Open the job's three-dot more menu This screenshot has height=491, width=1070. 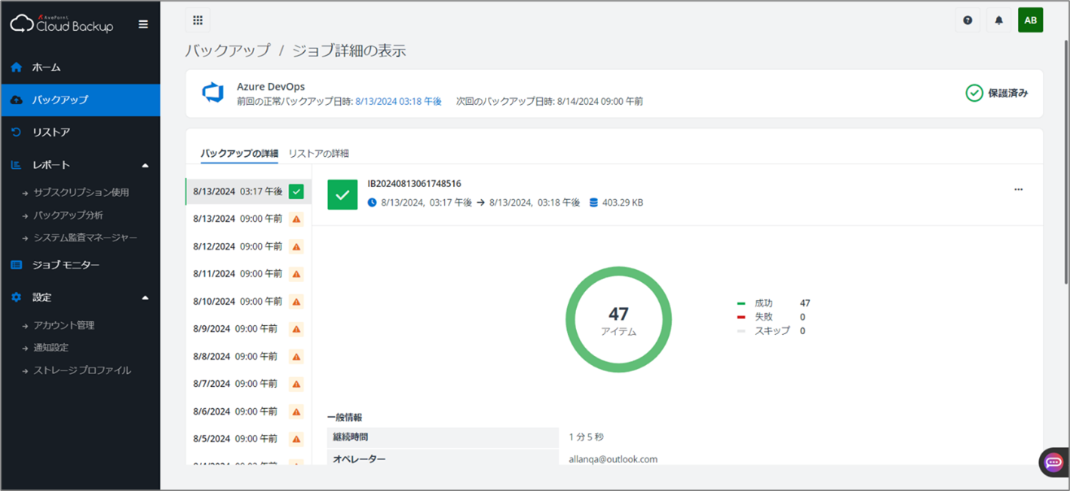1019,189
